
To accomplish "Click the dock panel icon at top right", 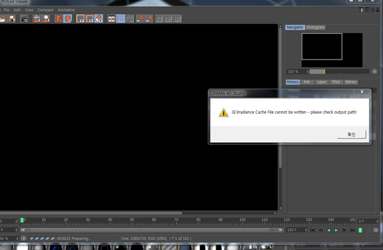I will tap(361, 10).
